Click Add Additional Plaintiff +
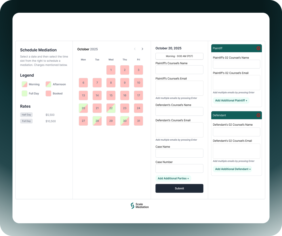 (231, 100)
